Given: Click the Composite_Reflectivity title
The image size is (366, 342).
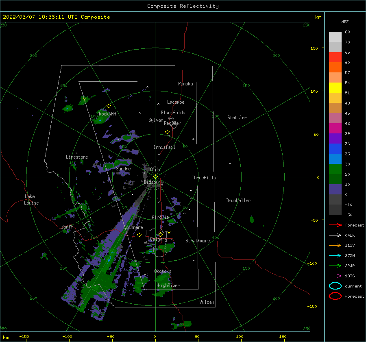Looking at the screenshot, I should (x=183, y=6).
